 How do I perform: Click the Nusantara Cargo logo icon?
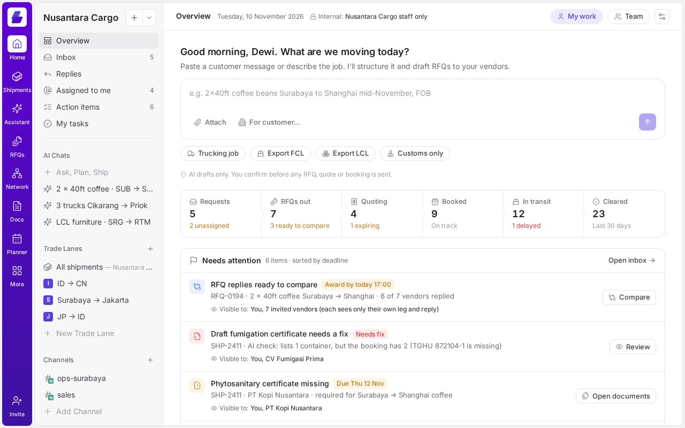point(17,17)
